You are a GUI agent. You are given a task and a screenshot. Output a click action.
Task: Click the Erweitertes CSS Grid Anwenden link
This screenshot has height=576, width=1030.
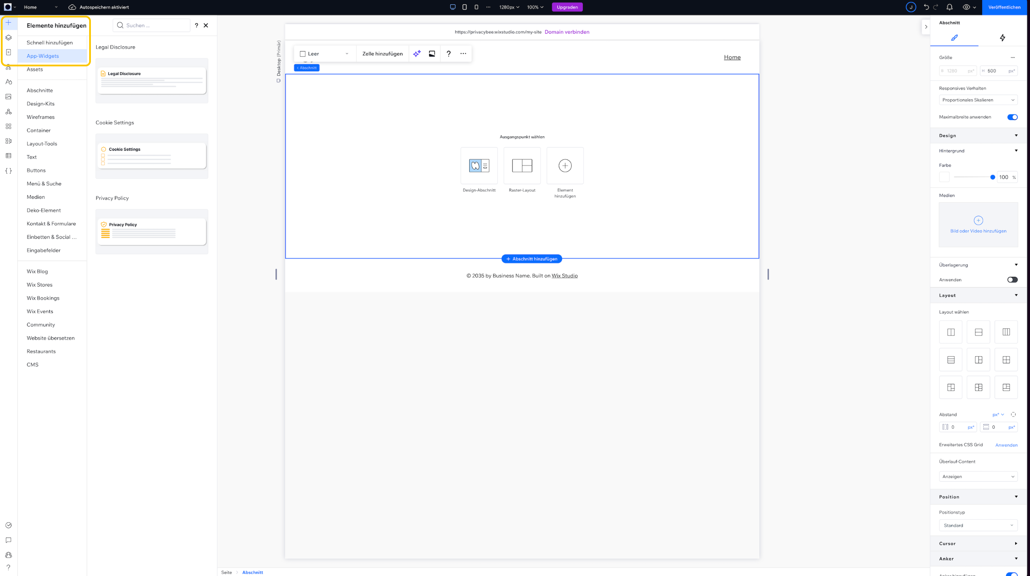coord(1006,445)
